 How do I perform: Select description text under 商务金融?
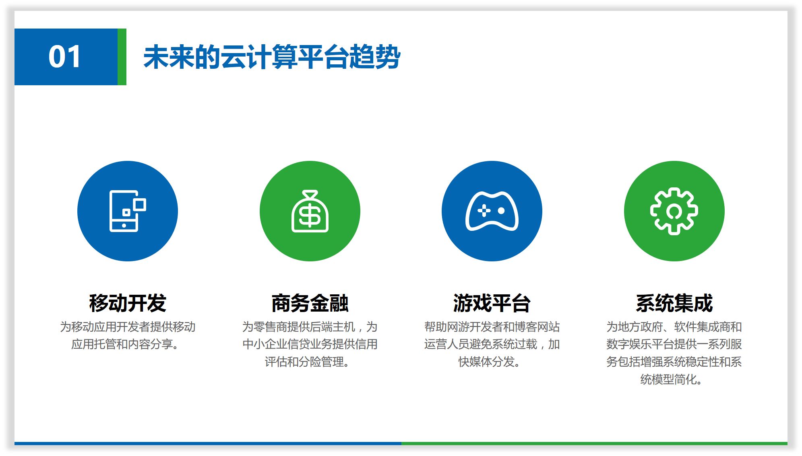(x=310, y=344)
